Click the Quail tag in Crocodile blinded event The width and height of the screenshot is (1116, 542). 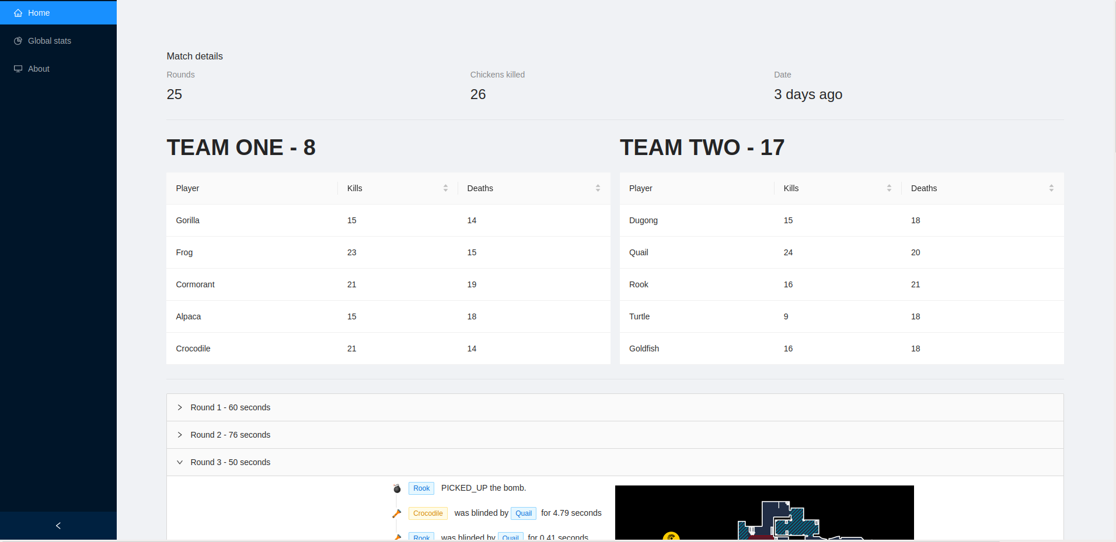click(x=524, y=513)
